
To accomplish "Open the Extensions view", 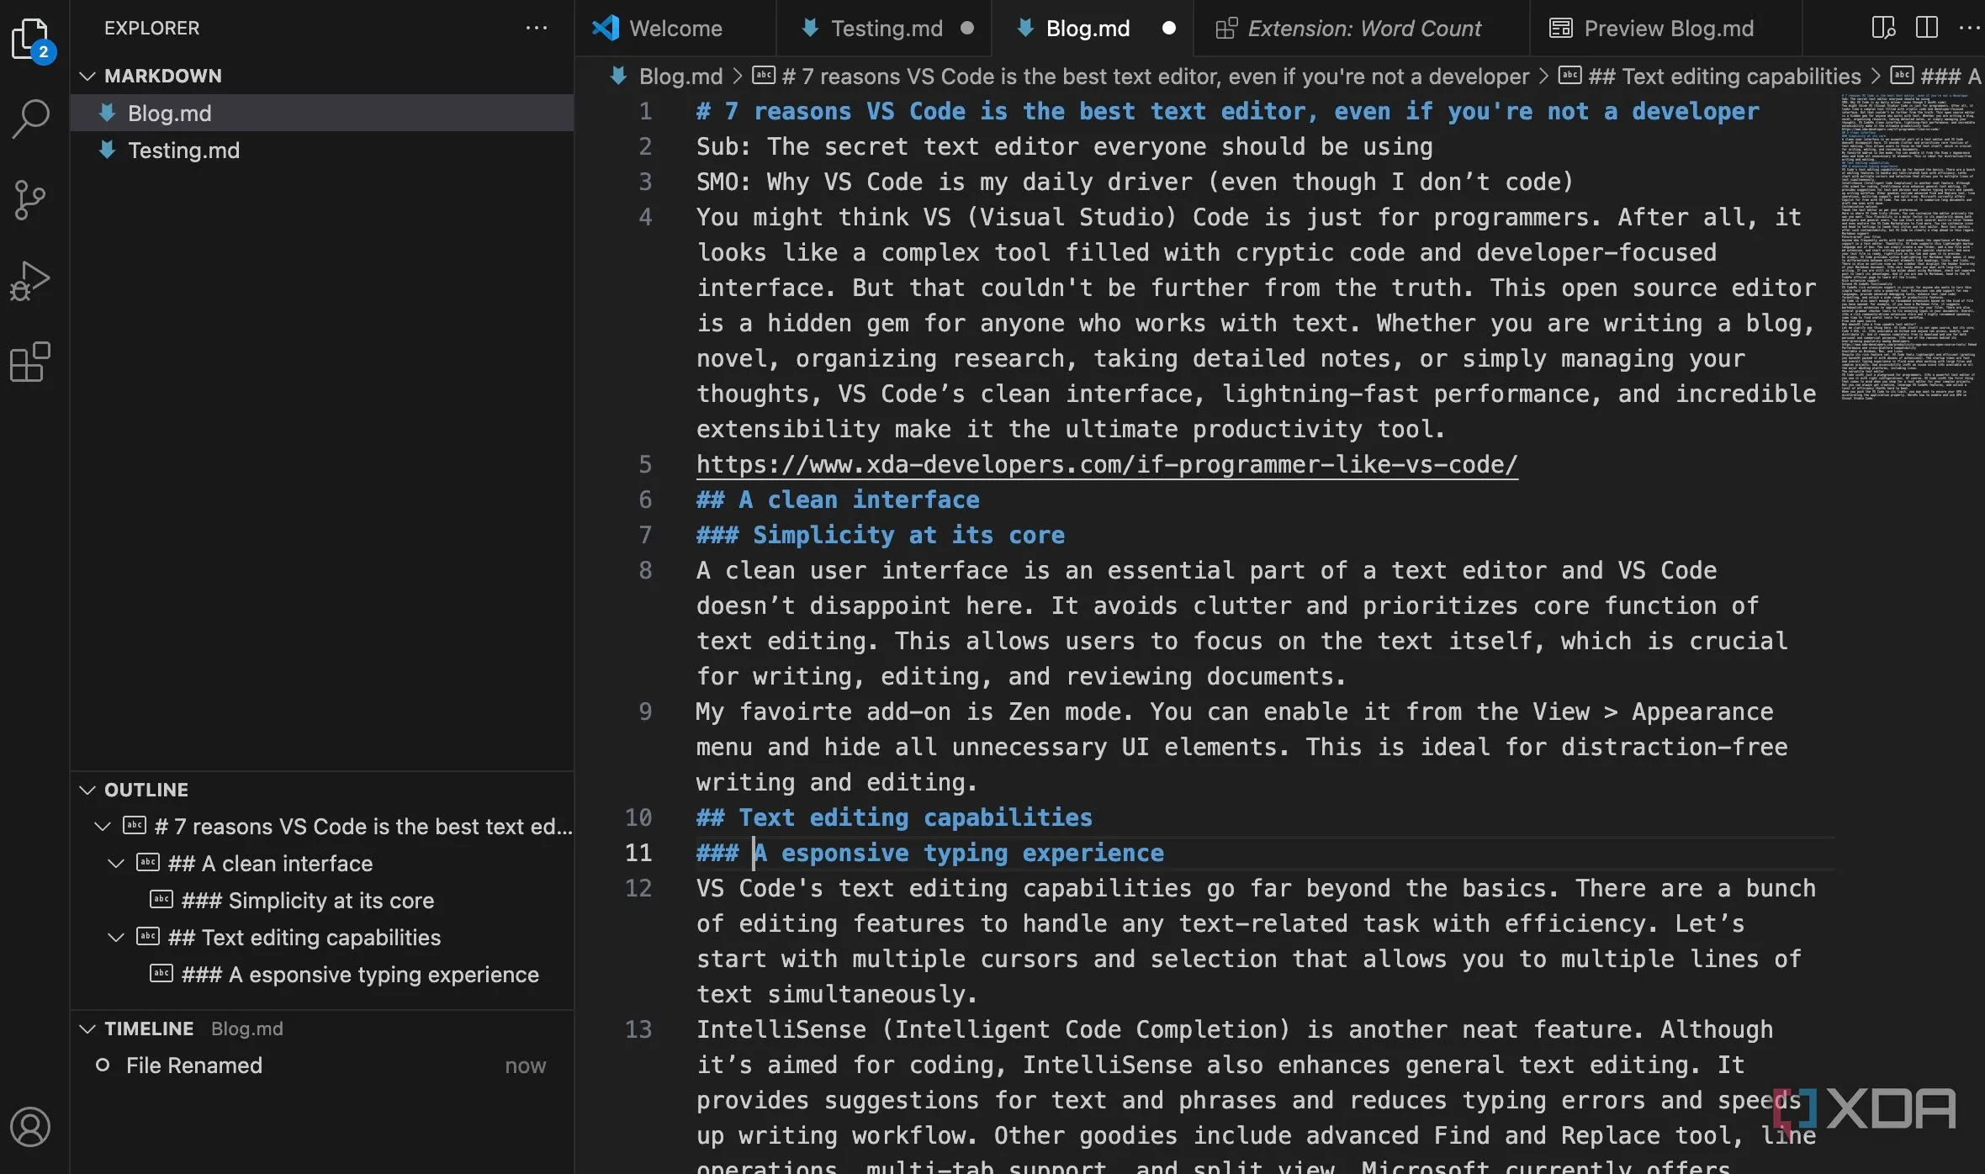I will (31, 362).
